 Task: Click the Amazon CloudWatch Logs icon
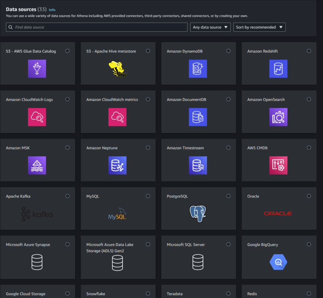pos(37,117)
